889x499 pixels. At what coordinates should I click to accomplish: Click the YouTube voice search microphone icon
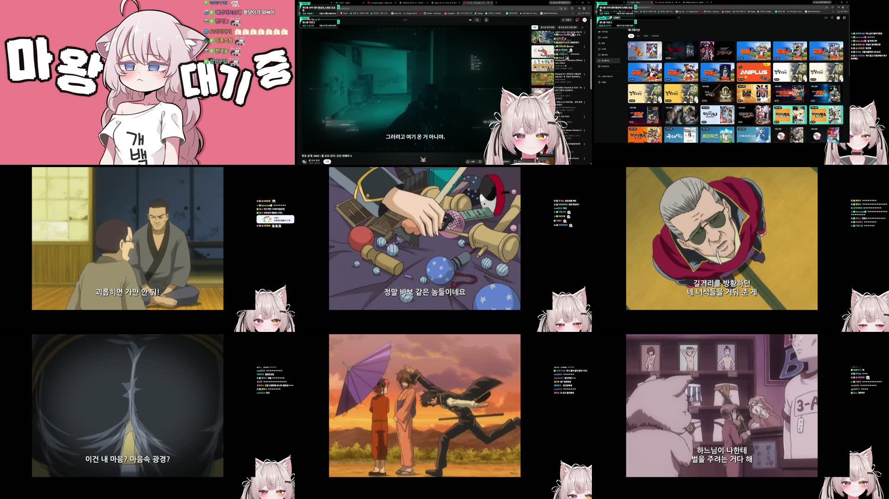point(486,20)
